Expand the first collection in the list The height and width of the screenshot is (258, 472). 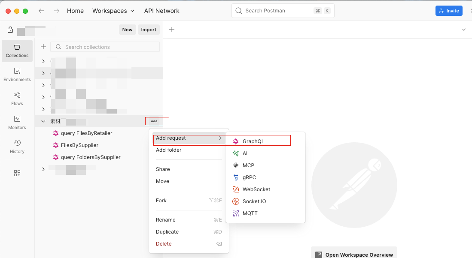(x=43, y=61)
